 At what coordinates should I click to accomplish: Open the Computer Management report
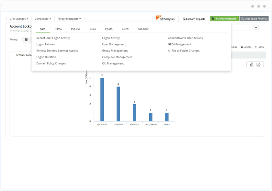click(x=117, y=57)
